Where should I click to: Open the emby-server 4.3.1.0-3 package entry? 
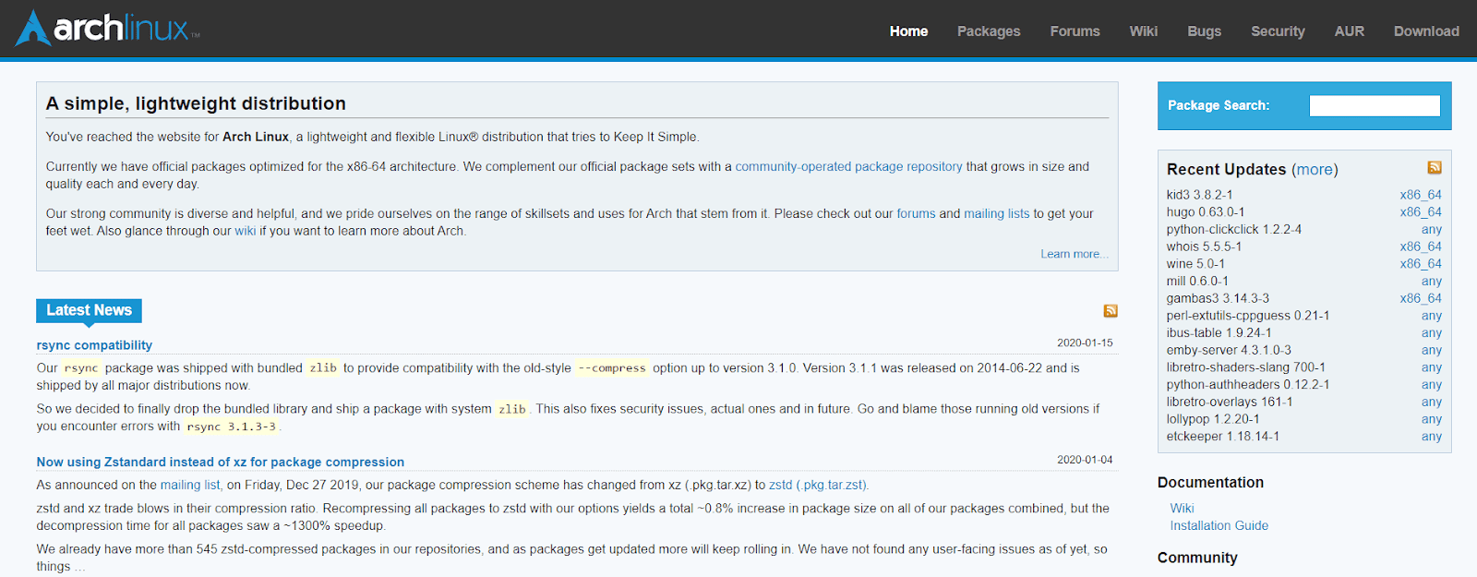[1229, 351]
